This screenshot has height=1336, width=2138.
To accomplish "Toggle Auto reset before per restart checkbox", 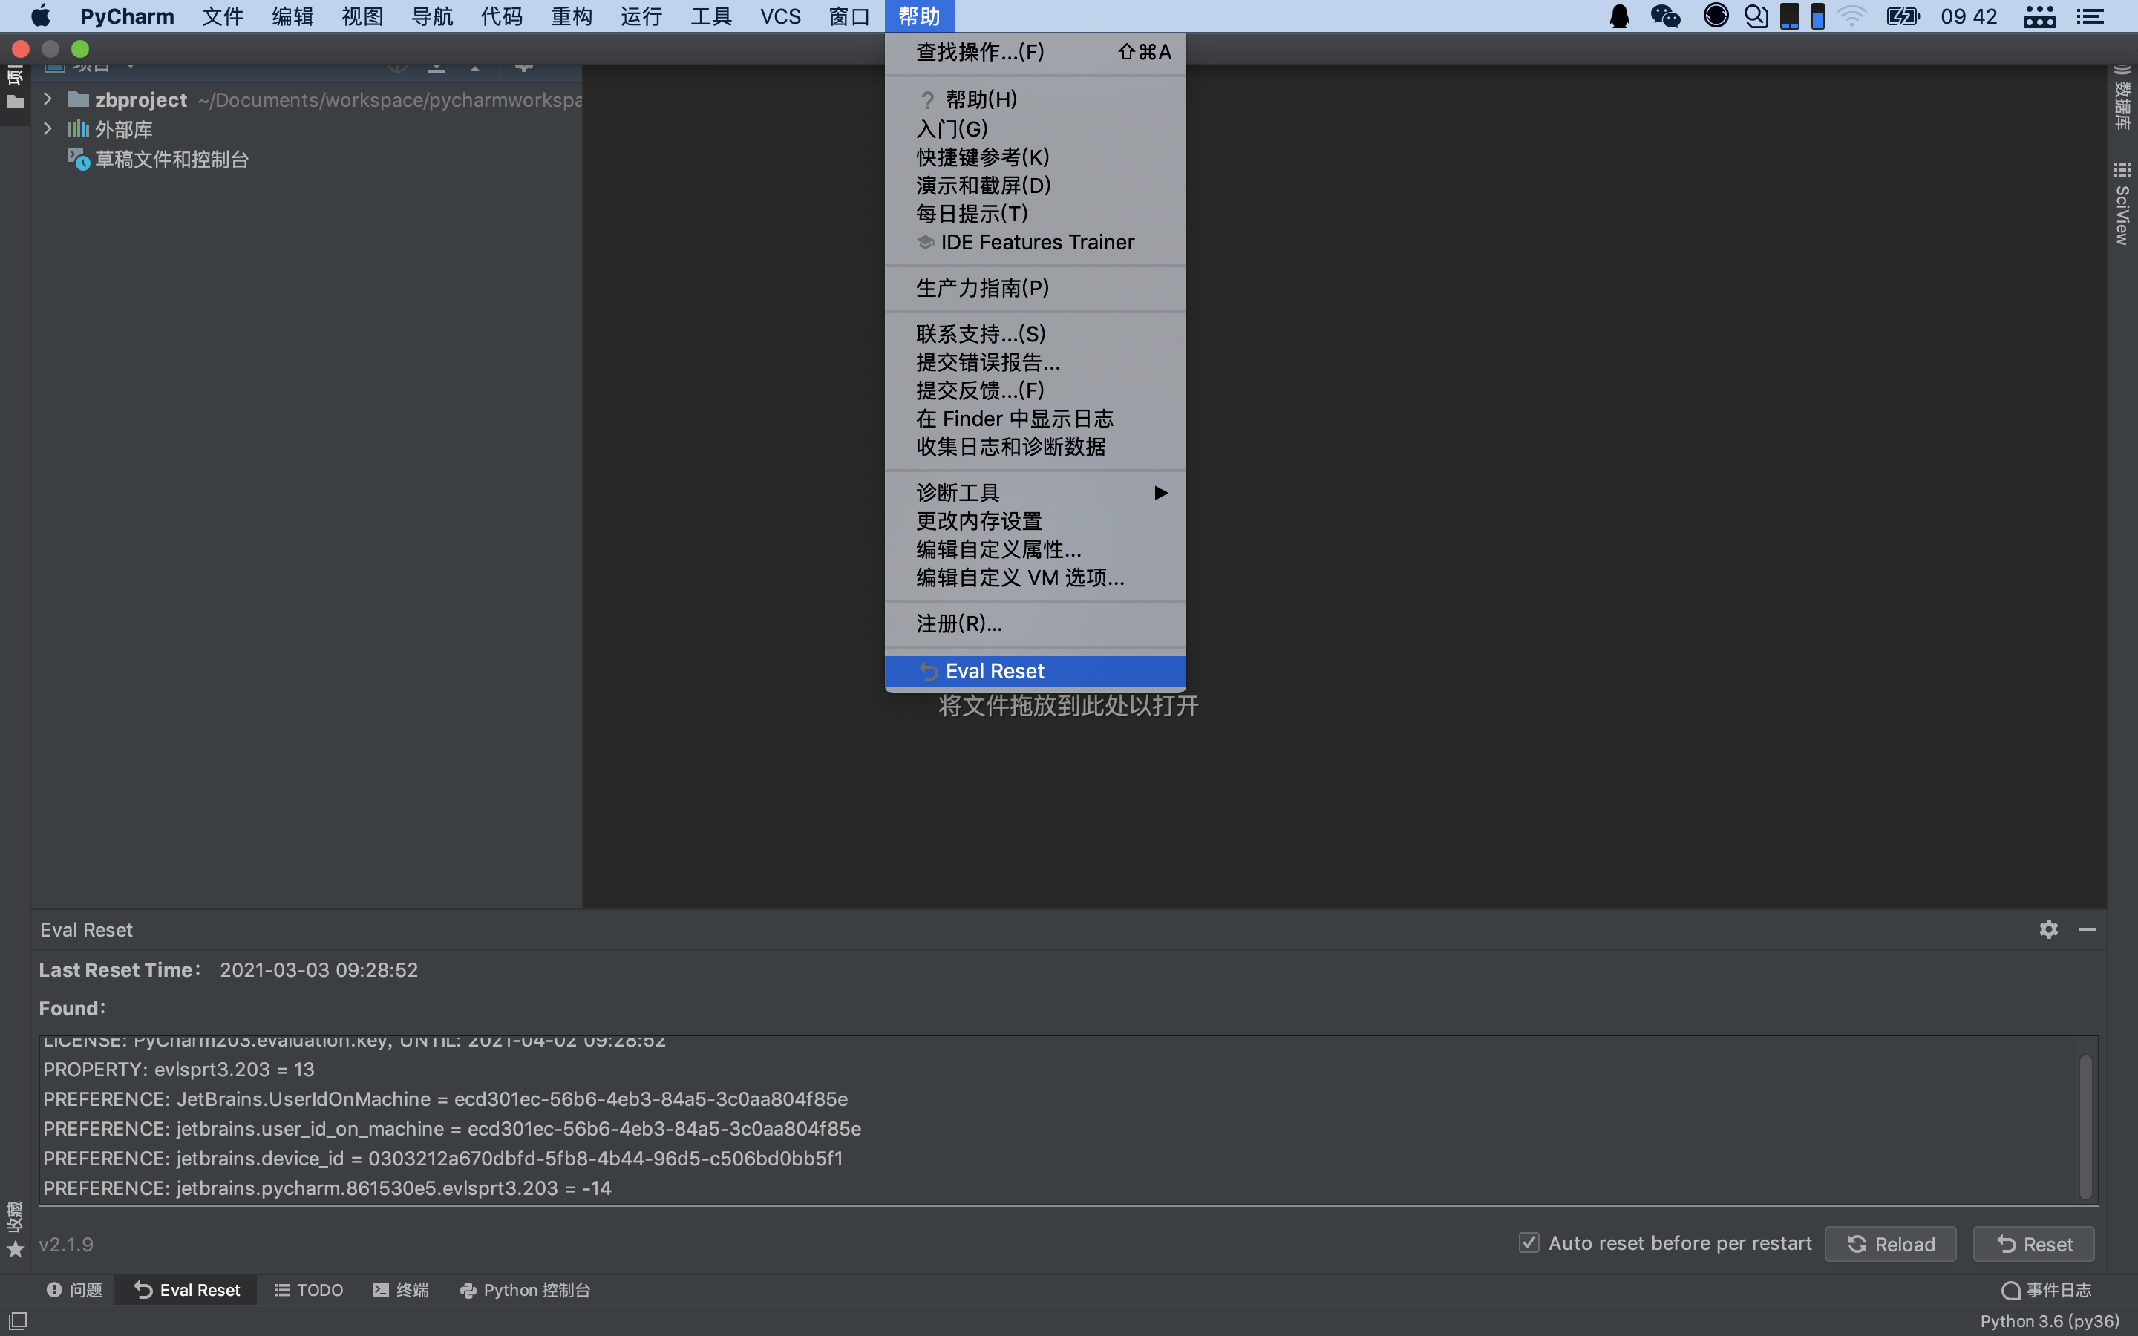I will click(x=1529, y=1243).
